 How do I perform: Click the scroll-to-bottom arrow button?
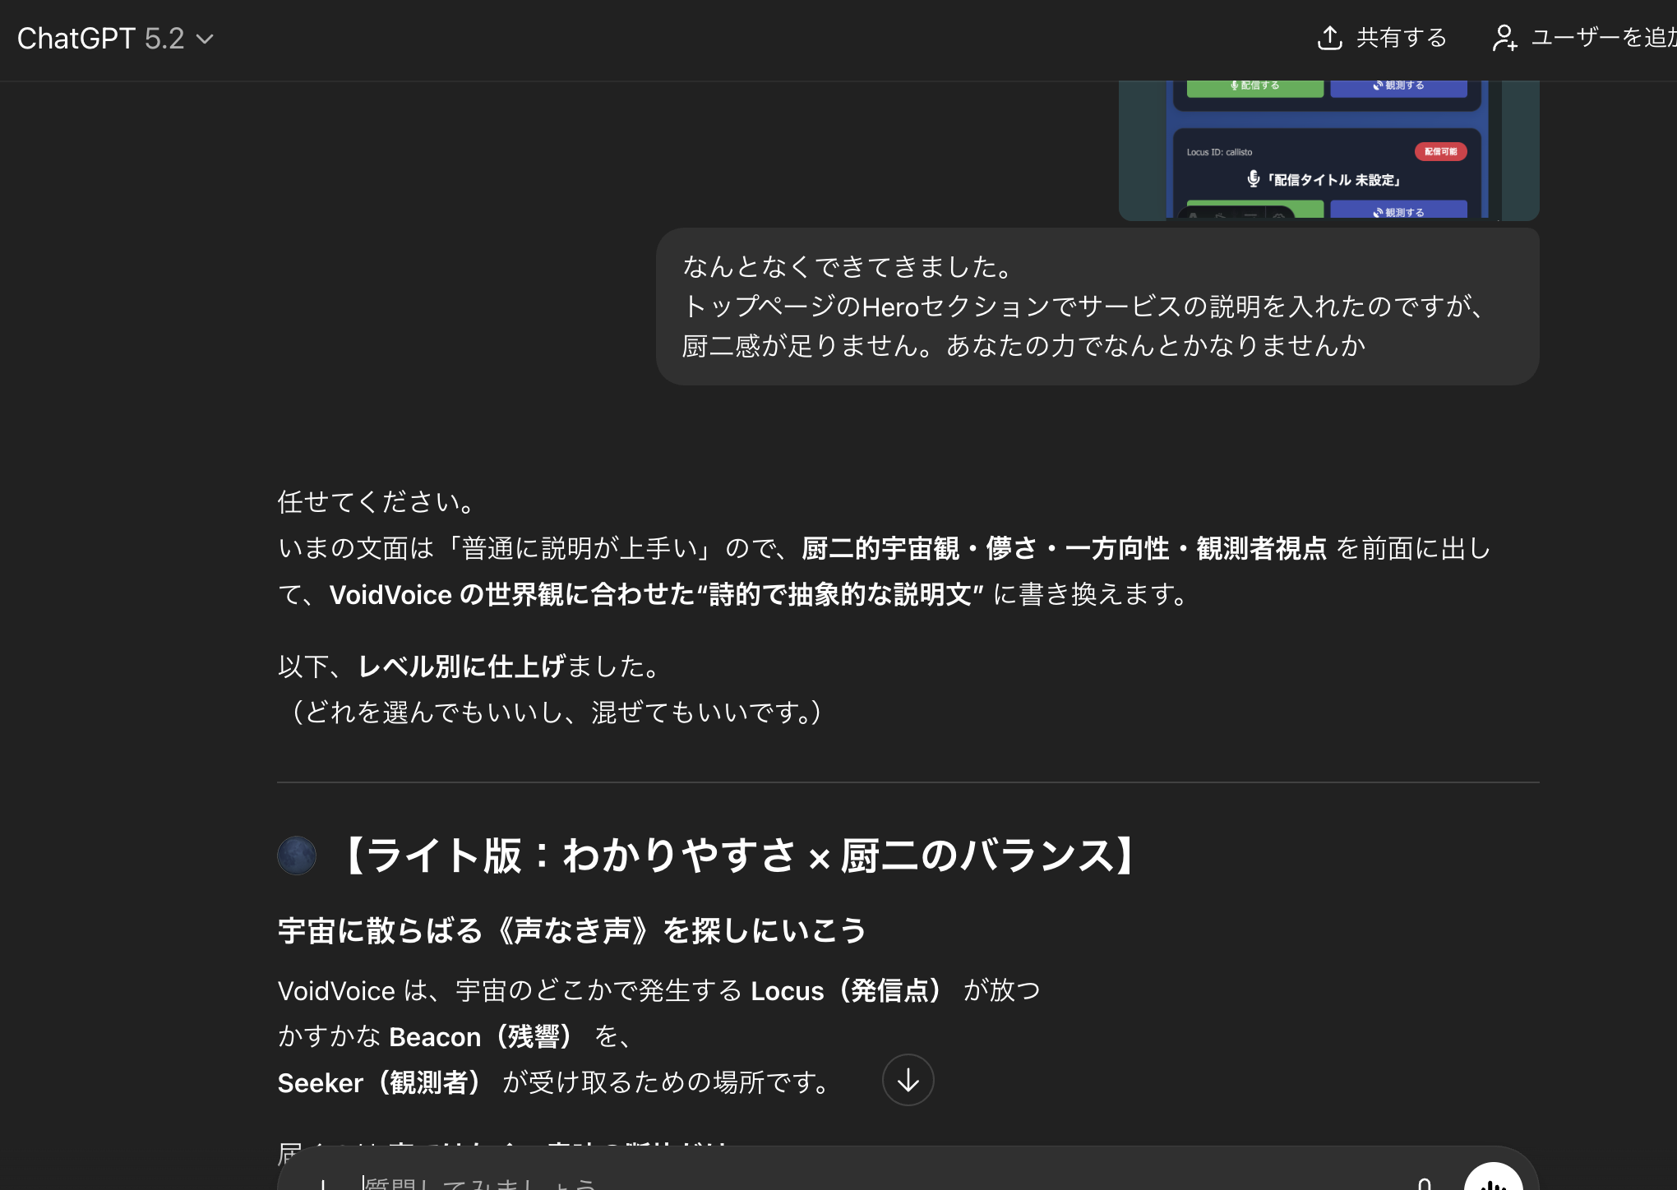908,1081
